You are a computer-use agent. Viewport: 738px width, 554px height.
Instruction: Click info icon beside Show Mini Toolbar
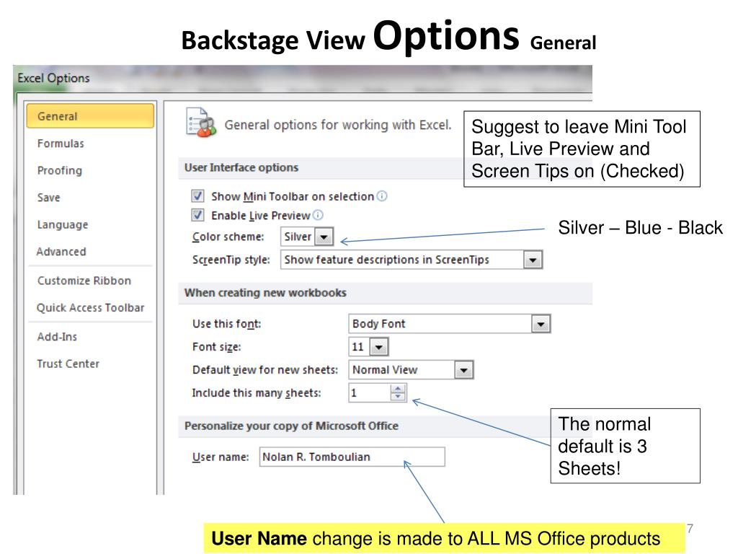382,196
